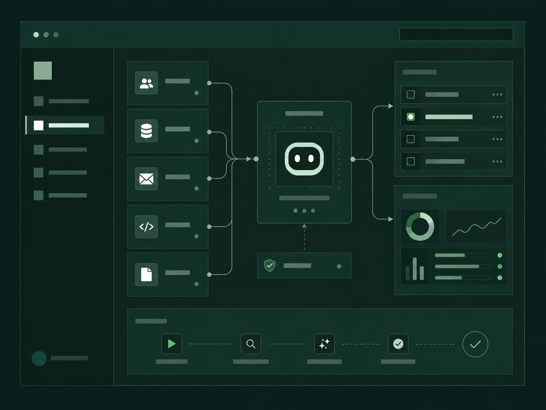Click the bar chart widget
This screenshot has width=546, height=410.
tap(415, 268)
